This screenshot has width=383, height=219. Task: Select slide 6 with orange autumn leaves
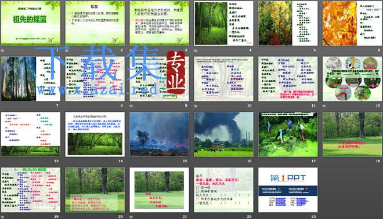coord(352,23)
